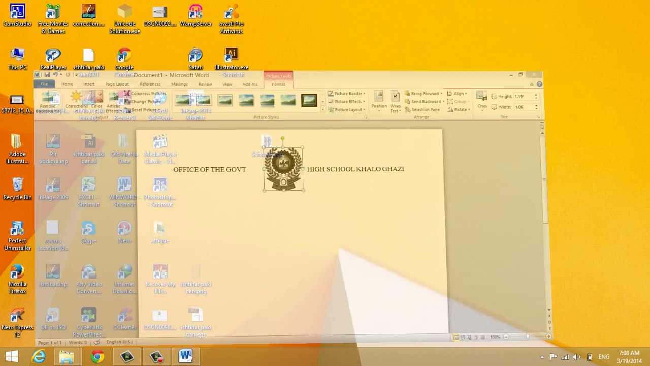Click the Recycle Bin desktop icon

point(17,189)
